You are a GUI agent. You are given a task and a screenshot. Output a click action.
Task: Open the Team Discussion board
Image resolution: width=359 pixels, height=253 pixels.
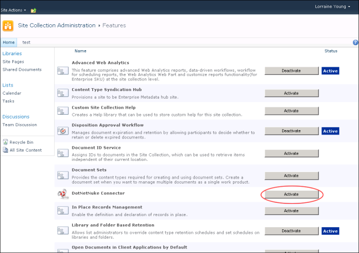[x=20, y=125]
